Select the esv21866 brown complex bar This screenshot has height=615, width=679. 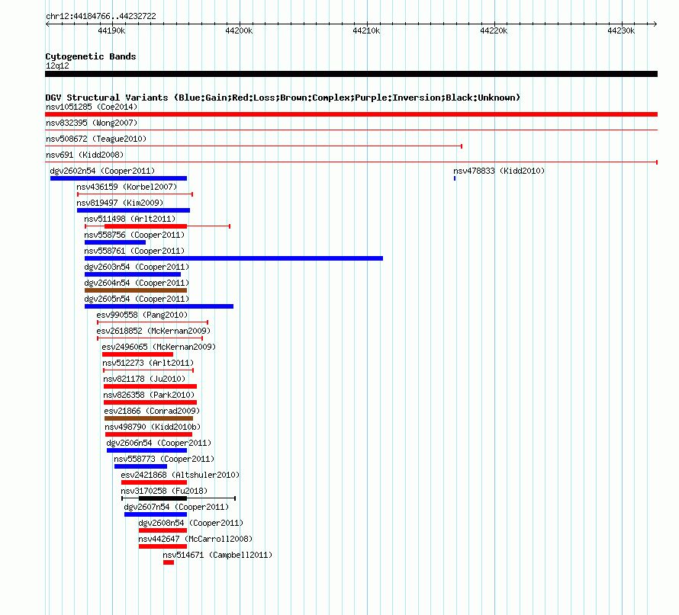(x=149, y=418)
